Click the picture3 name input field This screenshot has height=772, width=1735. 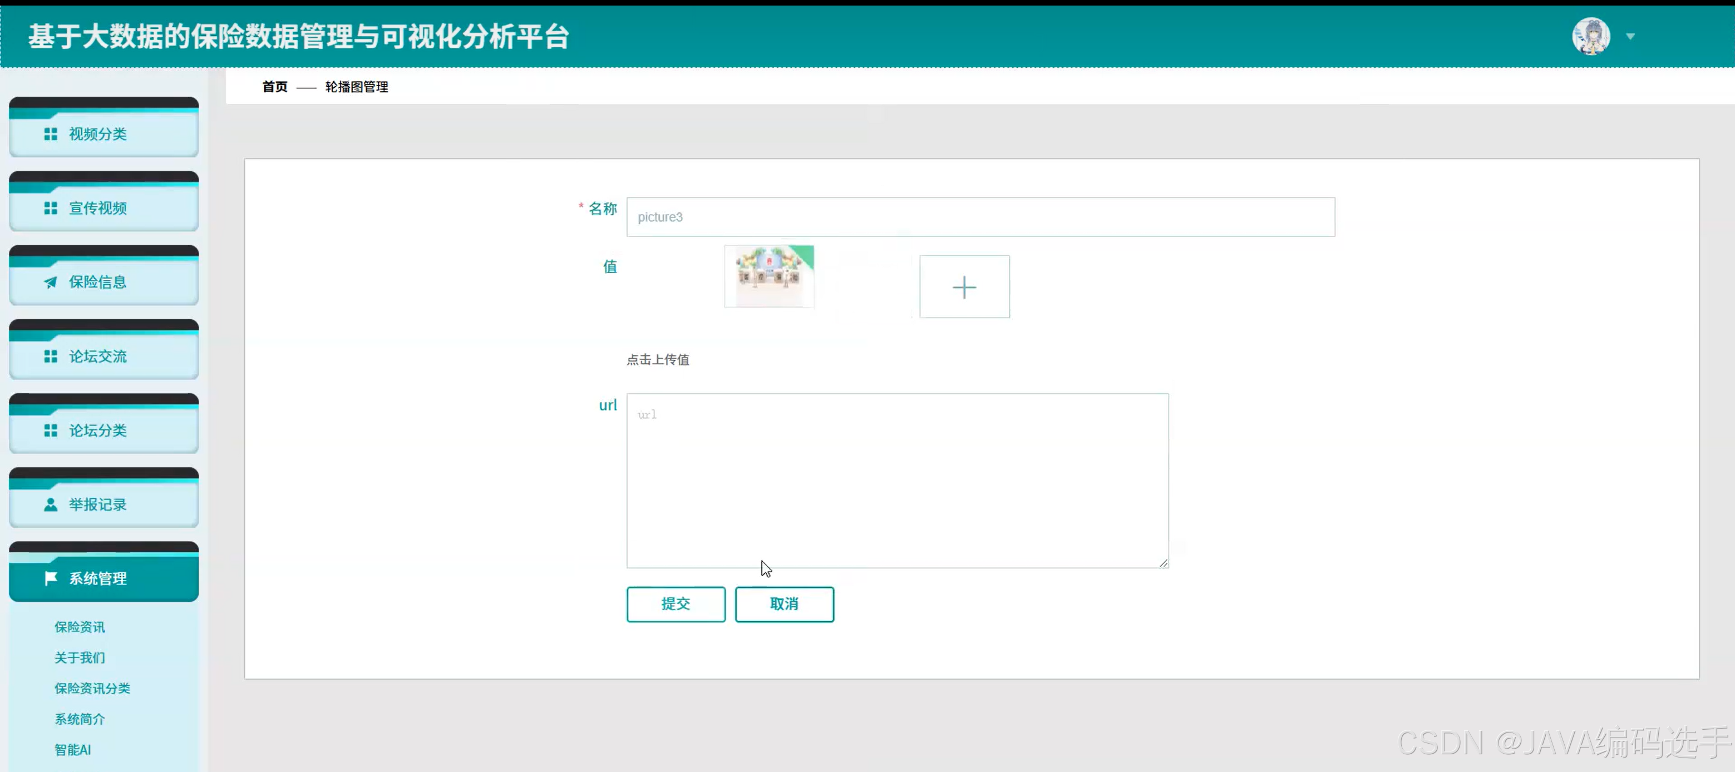click(x=980, y=217)
